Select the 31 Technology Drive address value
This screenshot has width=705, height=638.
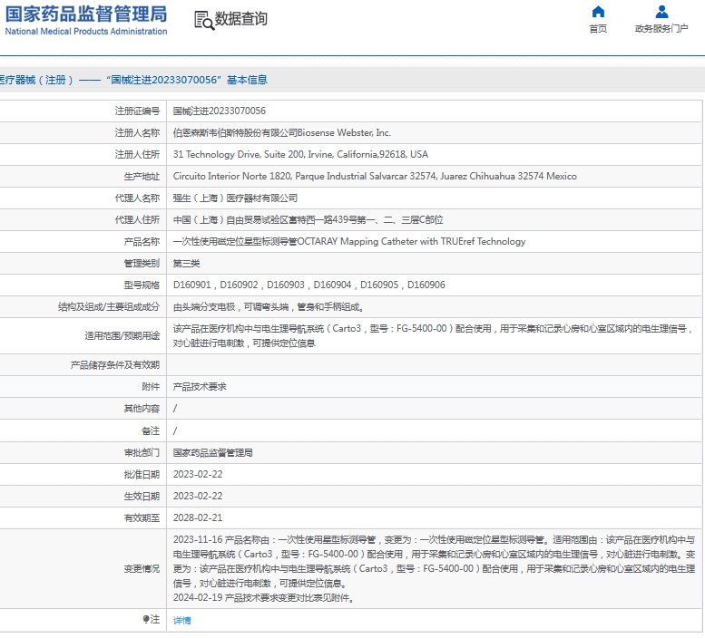tap(300, 154)
